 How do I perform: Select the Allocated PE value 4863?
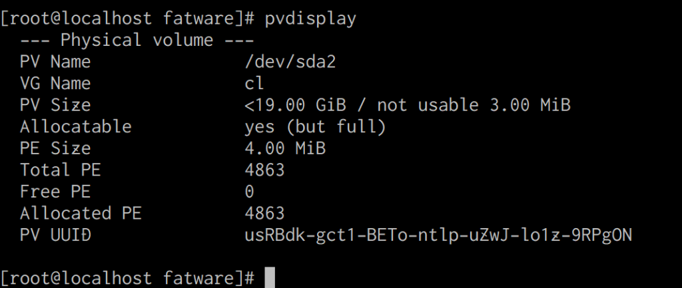(264, 214)
